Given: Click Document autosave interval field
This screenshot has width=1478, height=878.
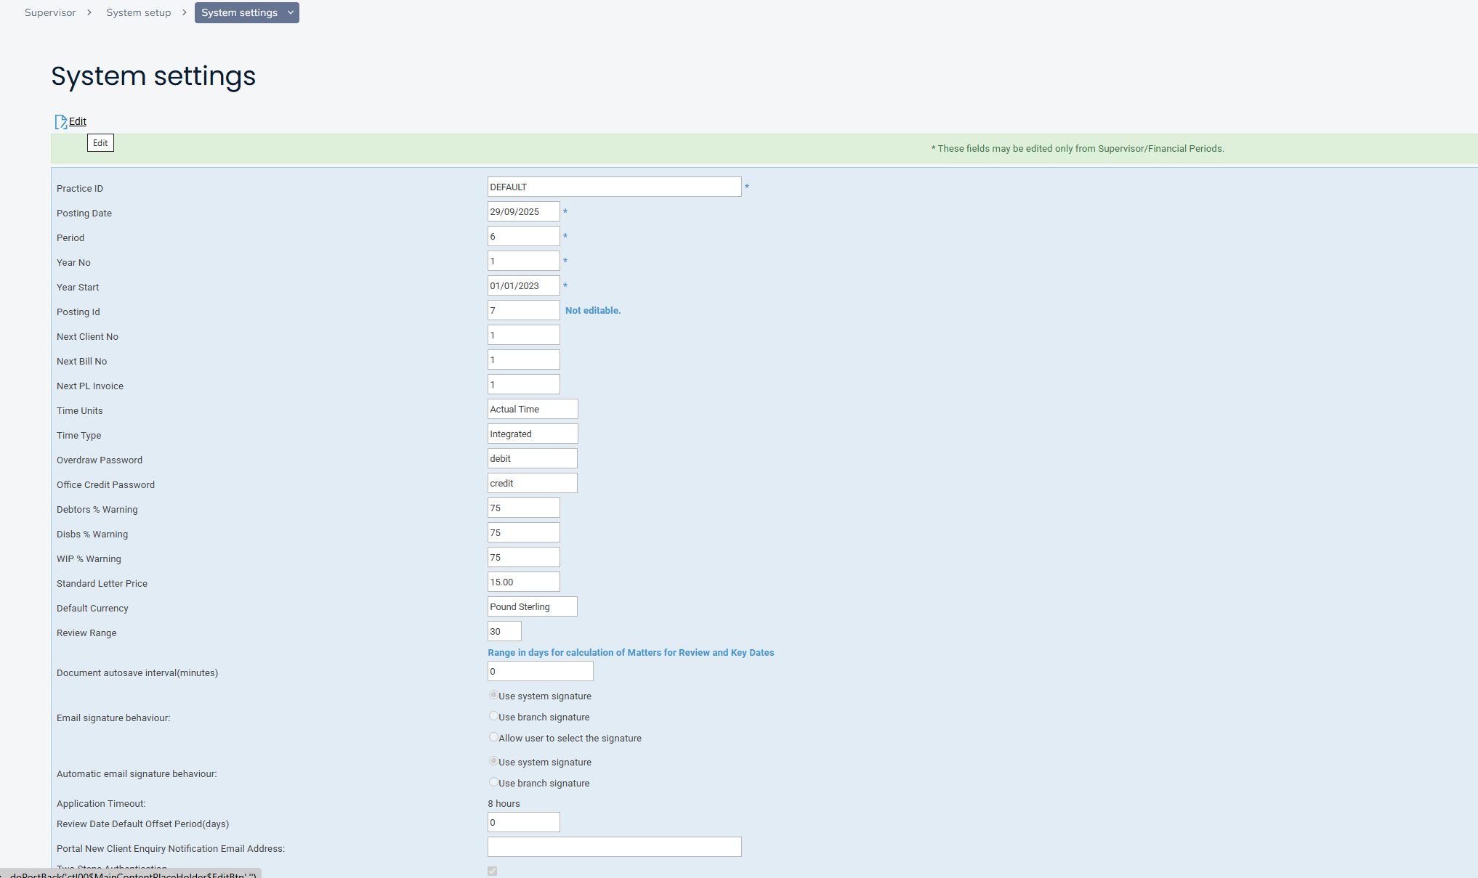Looking at the screenshot, I should click(540, 671).
